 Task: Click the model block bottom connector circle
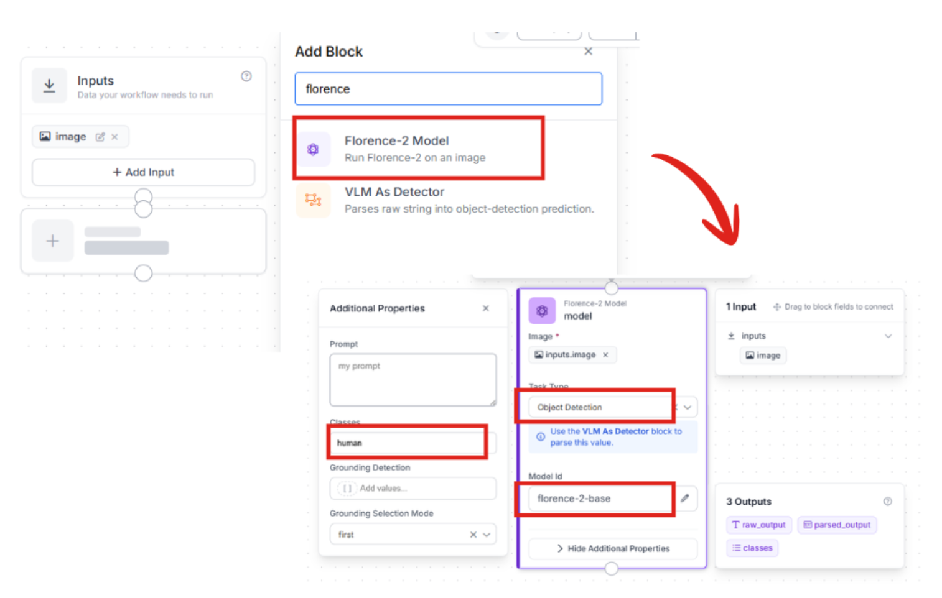point(612,568)
